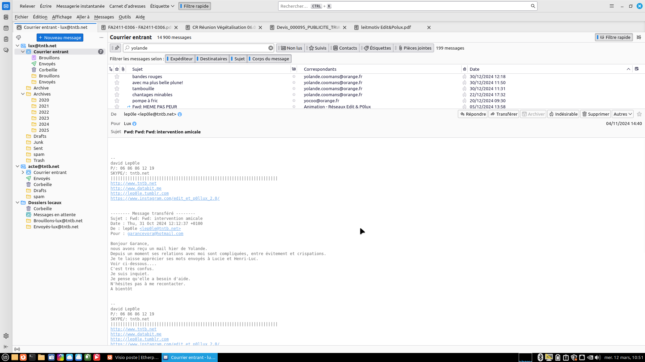645x362 pixels.
Task: Open the Autres dropdown menu
Action: [622, 114]
